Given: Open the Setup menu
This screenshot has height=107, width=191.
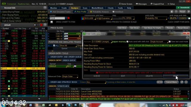Looking at the screenshot, I should coord(171,4).
